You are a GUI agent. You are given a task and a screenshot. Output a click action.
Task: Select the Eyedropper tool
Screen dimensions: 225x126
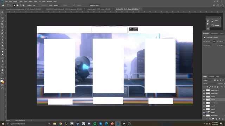click(2, 30)
